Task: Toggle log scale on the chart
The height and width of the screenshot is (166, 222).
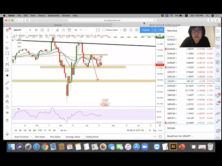Action: tap(154, 130)
